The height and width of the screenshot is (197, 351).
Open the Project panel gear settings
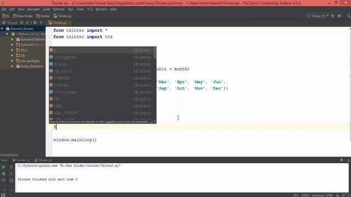(35, 23)
